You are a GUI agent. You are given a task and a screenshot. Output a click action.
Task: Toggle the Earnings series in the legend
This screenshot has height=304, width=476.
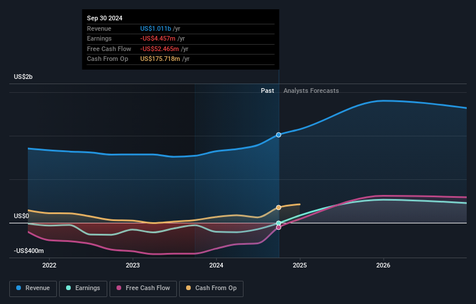83,288
